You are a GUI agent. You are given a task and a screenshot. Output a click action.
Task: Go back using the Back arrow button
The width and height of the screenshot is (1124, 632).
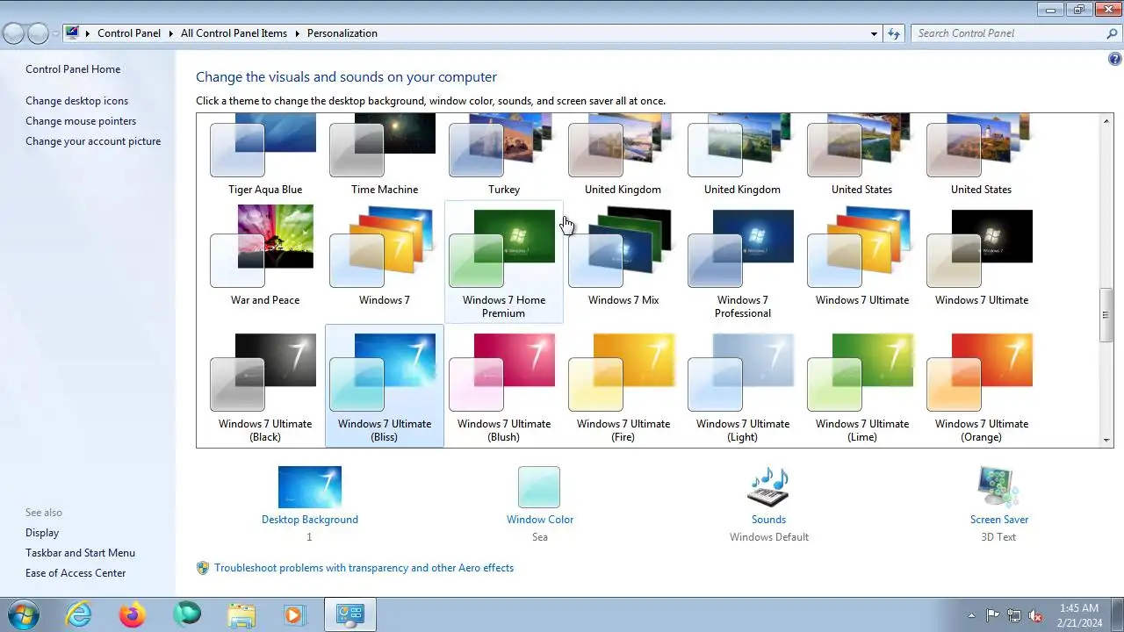(14, 33)
